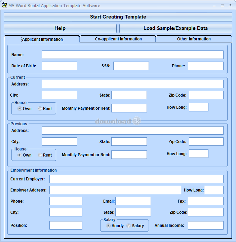The height and width of the screenshot is (242, 236).
Task: Click the Current Address field
Action: [132, 84]
